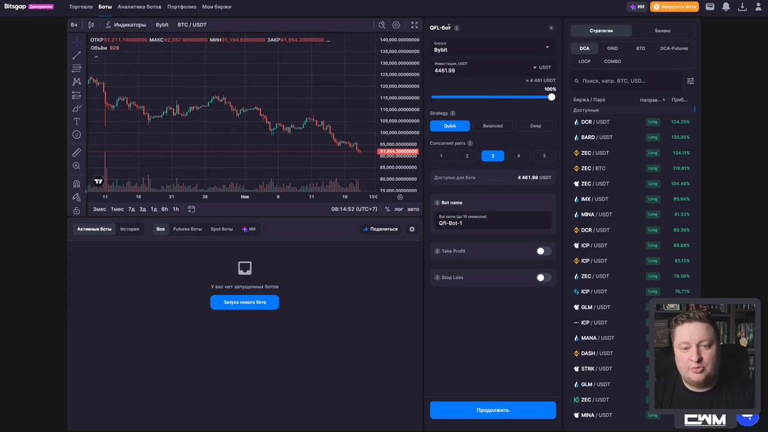The height and width of the screenshot is (432, 768).
Task: Select the pattern drawing tool
Action: click(77, 82)
